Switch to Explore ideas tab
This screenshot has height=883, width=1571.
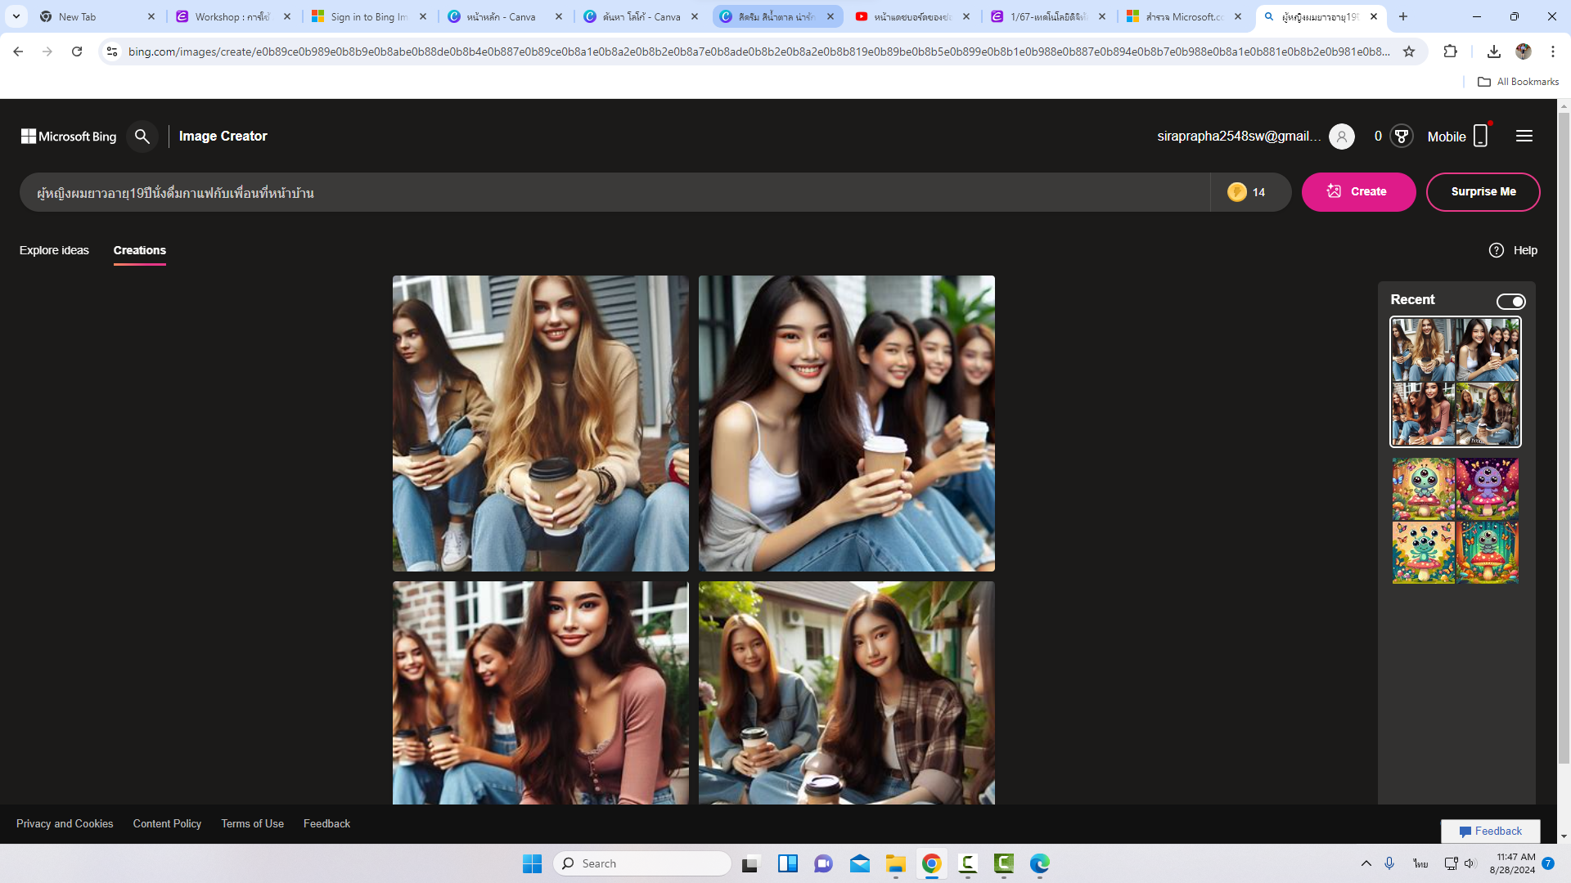(54, 250)
